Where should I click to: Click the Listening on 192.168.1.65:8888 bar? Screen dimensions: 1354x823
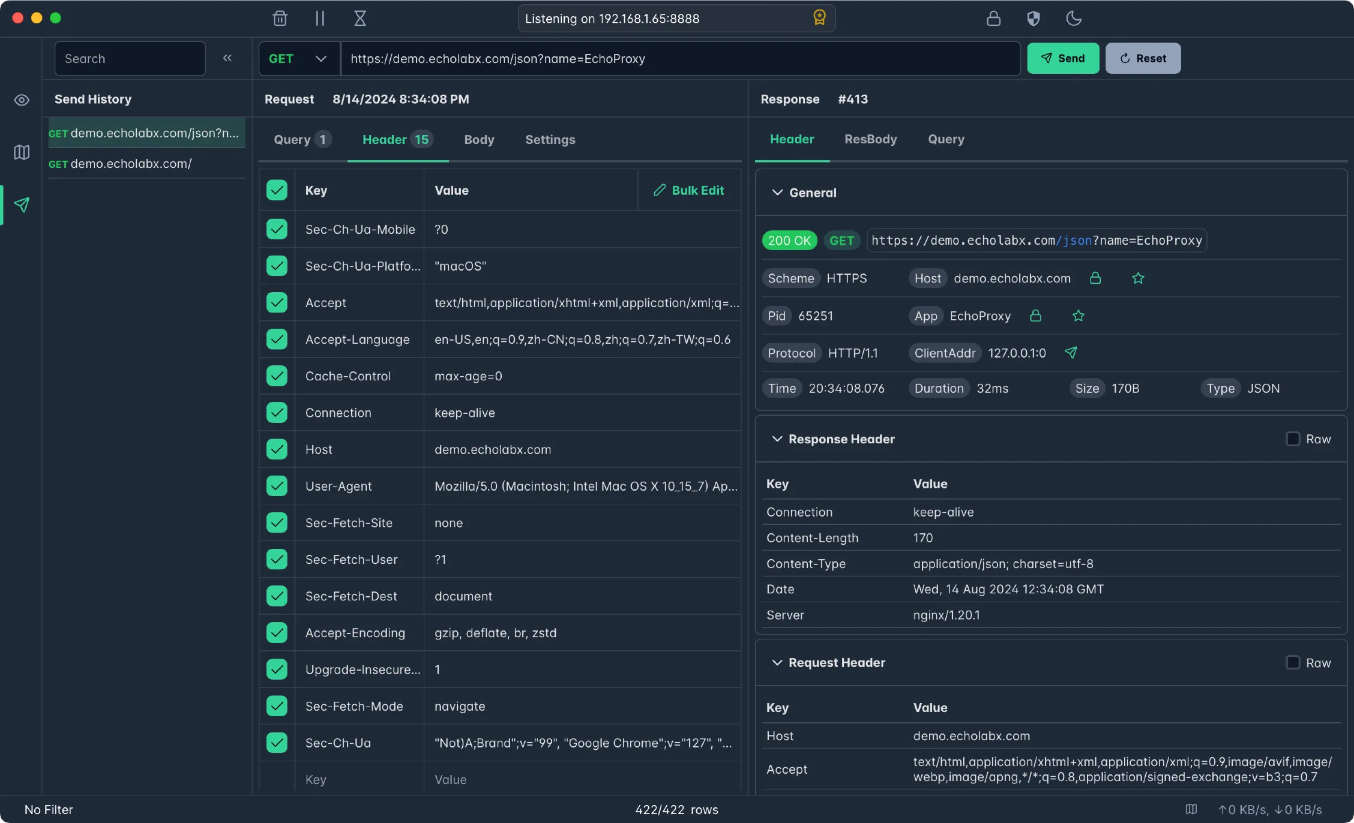(x=676, y=18)
